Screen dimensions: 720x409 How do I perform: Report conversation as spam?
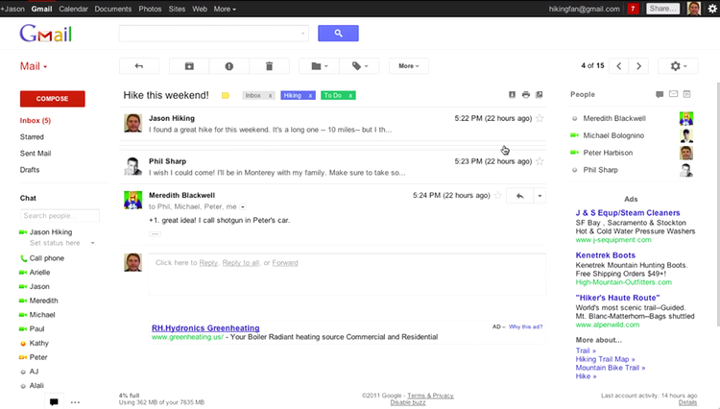pyautogui.click(x=229, y=66)
